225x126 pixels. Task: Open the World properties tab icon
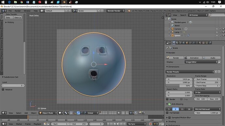coord(184,43)
